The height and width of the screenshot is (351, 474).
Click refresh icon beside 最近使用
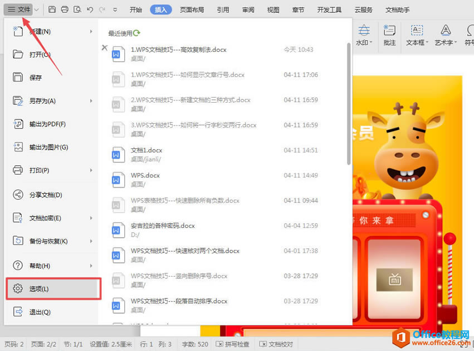136,33
